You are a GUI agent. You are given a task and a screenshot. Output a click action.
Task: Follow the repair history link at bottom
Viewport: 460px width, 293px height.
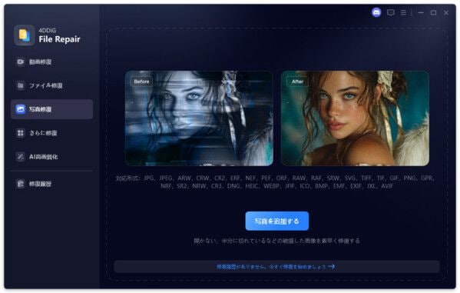click(x=271, y=267)
